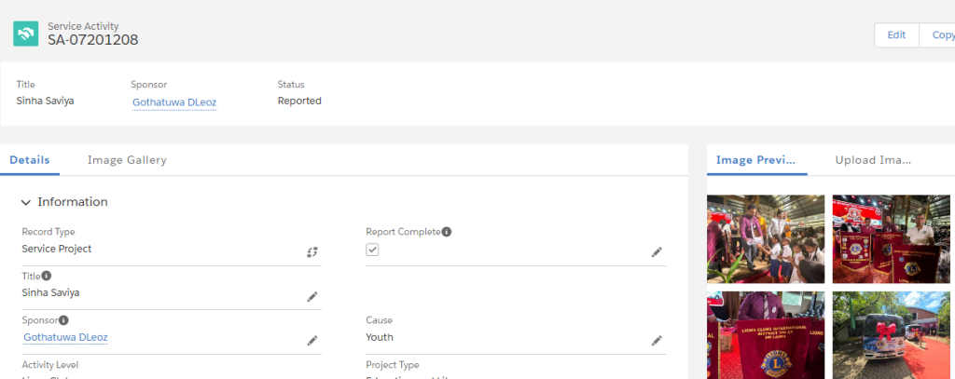
Task: Open thumbnail of children receiving gifts
Action: point(766,239)
